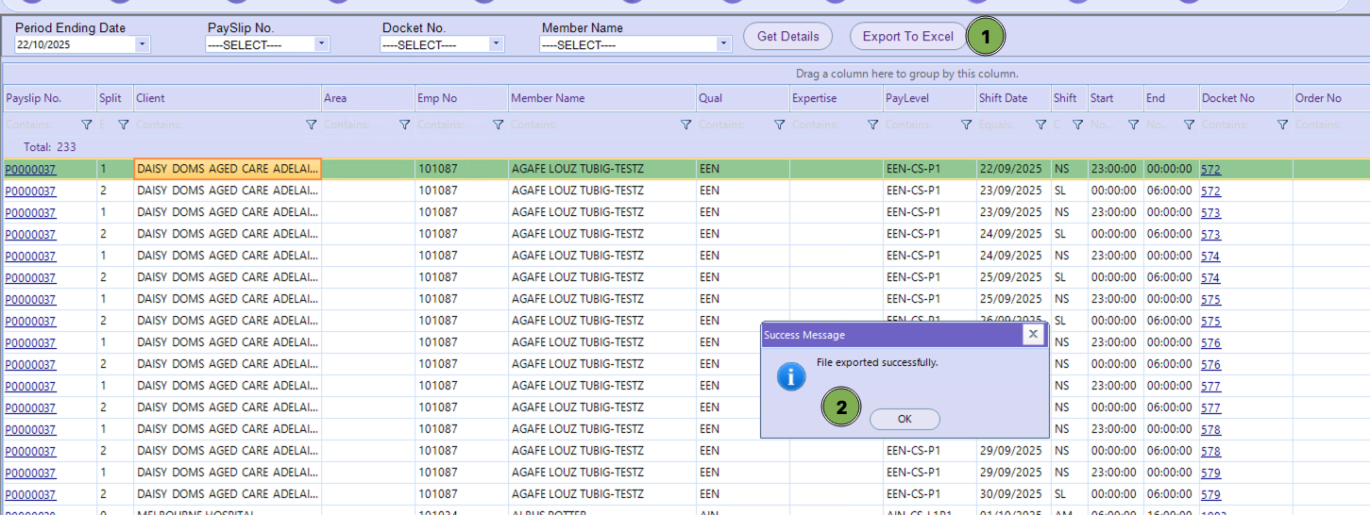Screen dimensions: 1370x515
Task: Confirm the success message with OK
Action: [905, 420]
